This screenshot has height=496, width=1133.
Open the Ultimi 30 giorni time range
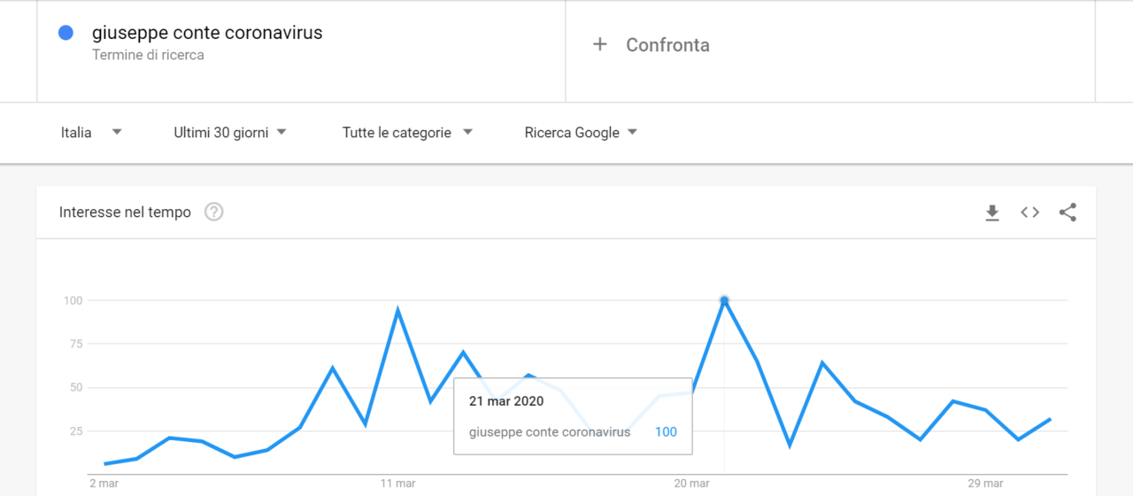click(230, 133)
